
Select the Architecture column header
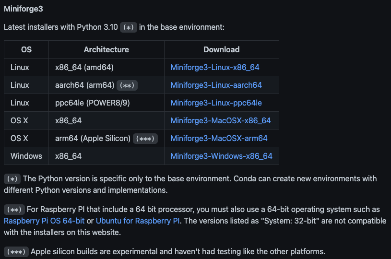tap(106, 49)
